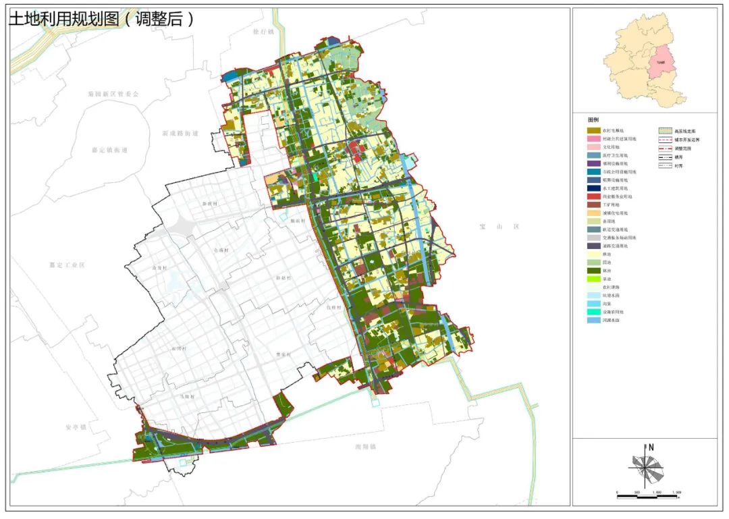729x519 pixels.
Task: Click the 图例 legend heading
Action: point(595,118)
